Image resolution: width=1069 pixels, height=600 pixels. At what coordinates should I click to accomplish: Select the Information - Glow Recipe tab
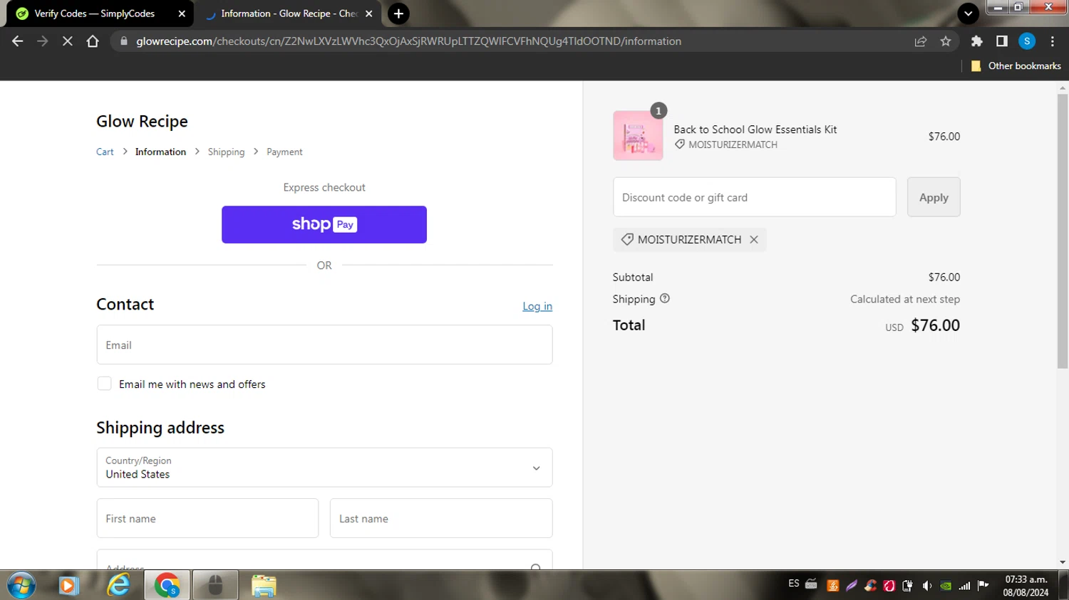[x=288, y=14]
